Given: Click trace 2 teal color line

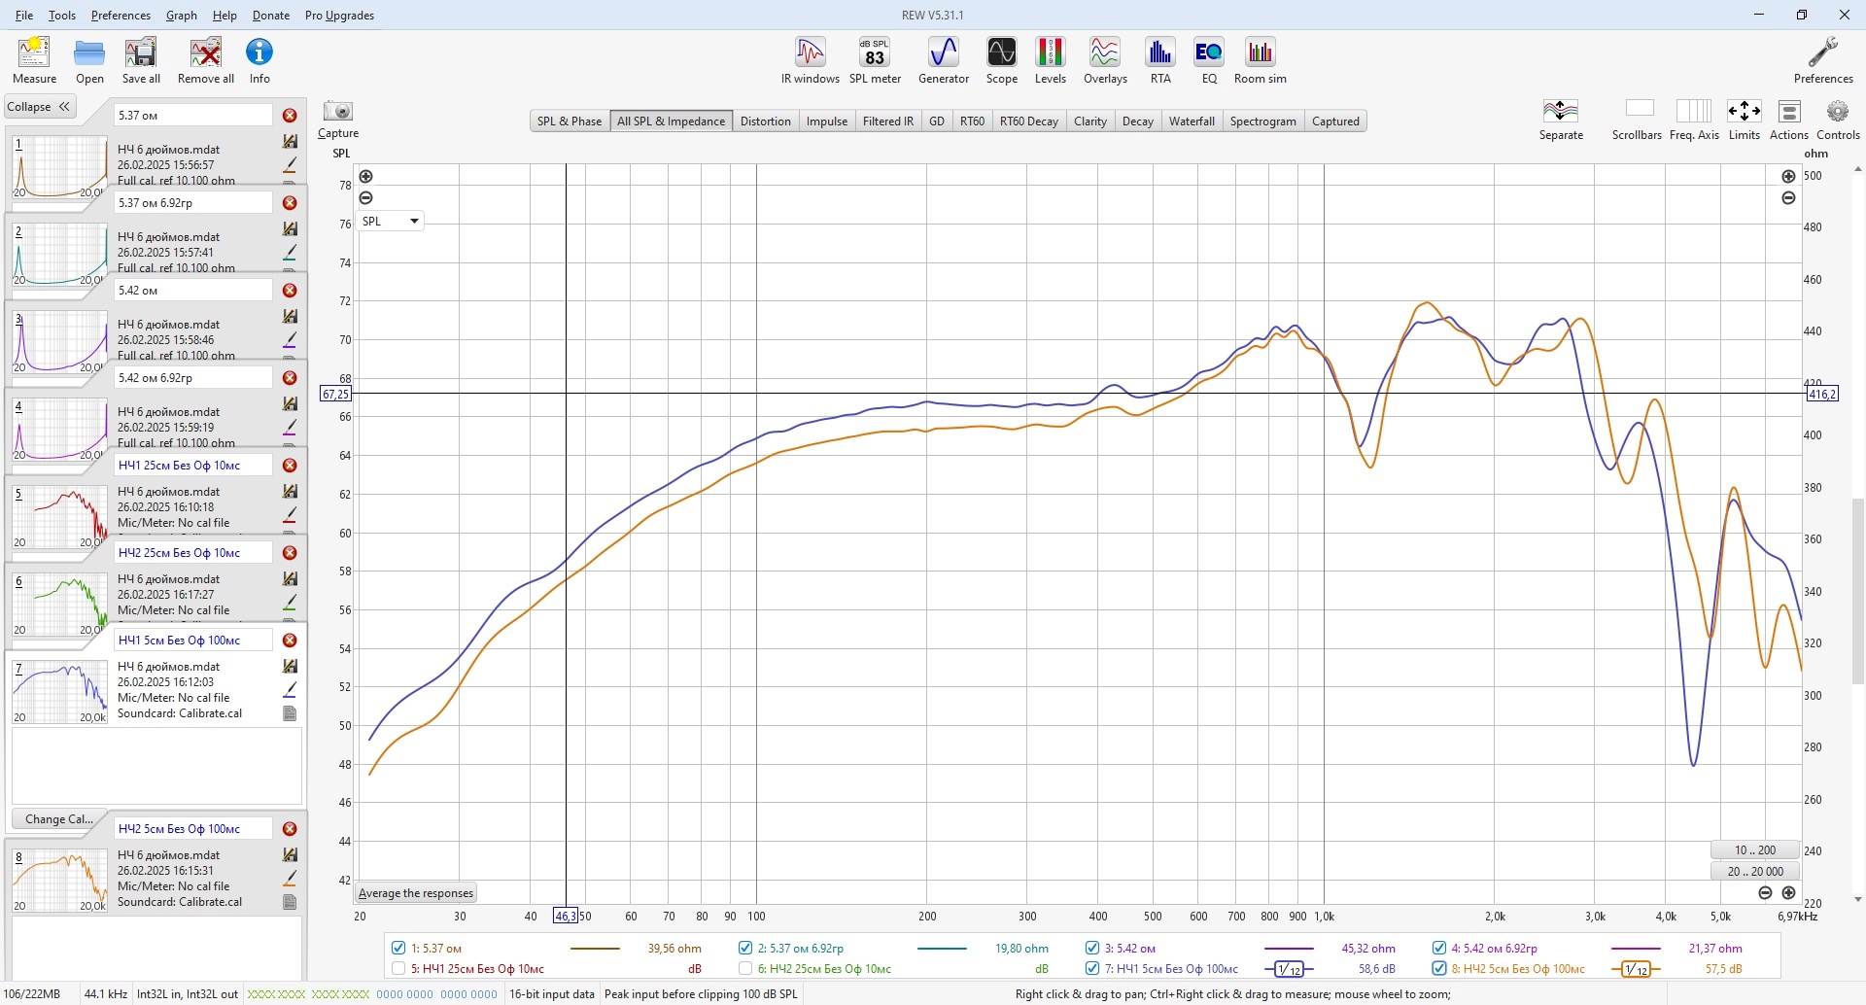Looking at the screenshot, I should tap(942, 949).
